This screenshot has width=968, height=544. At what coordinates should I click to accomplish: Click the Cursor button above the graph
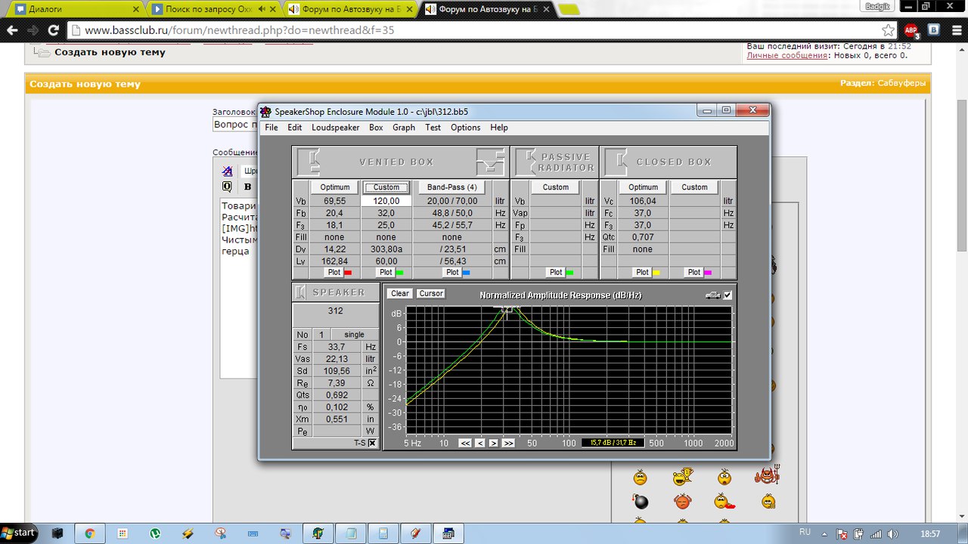pyautogui.click(x=431, y=294)
